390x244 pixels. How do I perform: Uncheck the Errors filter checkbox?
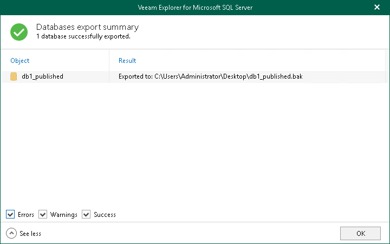click(10, 215)
